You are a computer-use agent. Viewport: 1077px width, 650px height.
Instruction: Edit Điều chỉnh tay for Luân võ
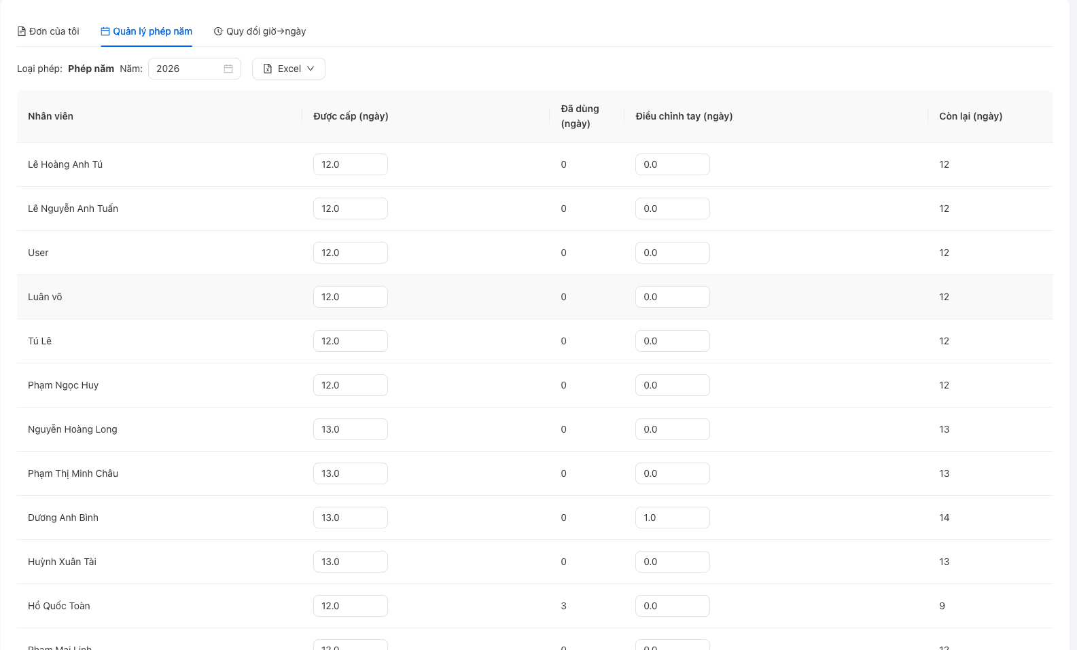coord(673,297)
